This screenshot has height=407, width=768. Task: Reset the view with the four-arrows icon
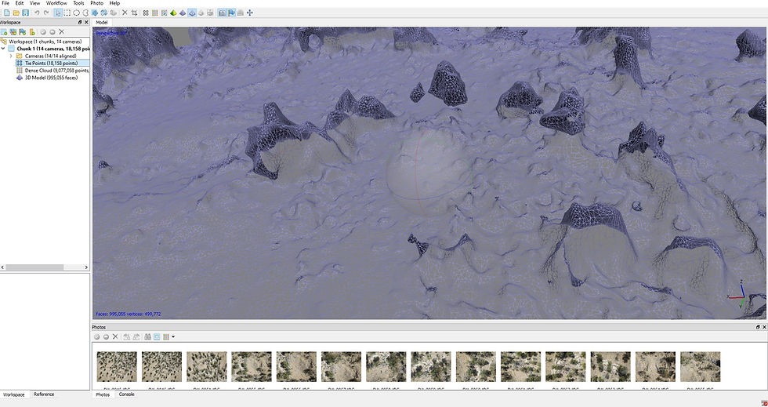coord(250,13)
